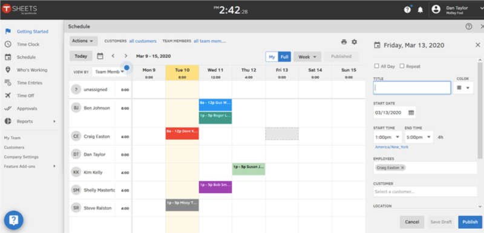Go to next week arrow
The width and height of the screenshot is (484, 233).
[126, 56]
